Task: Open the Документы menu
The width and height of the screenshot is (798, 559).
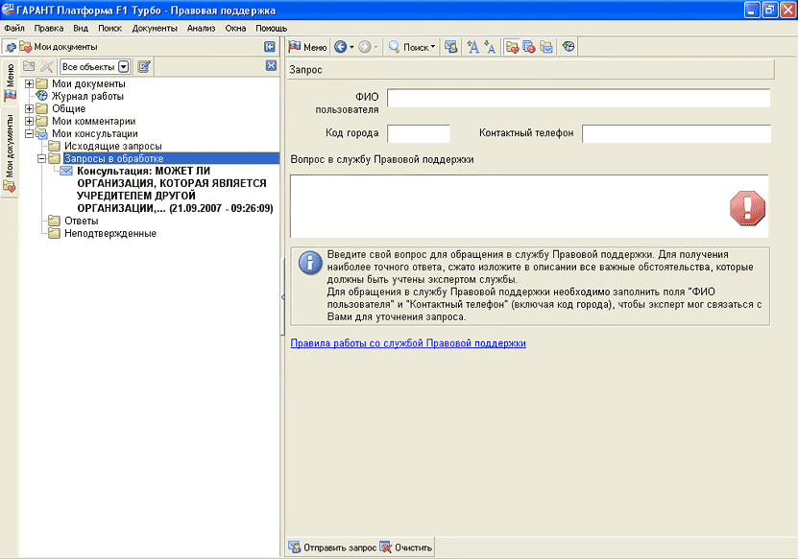Action: tap(155, 29)
